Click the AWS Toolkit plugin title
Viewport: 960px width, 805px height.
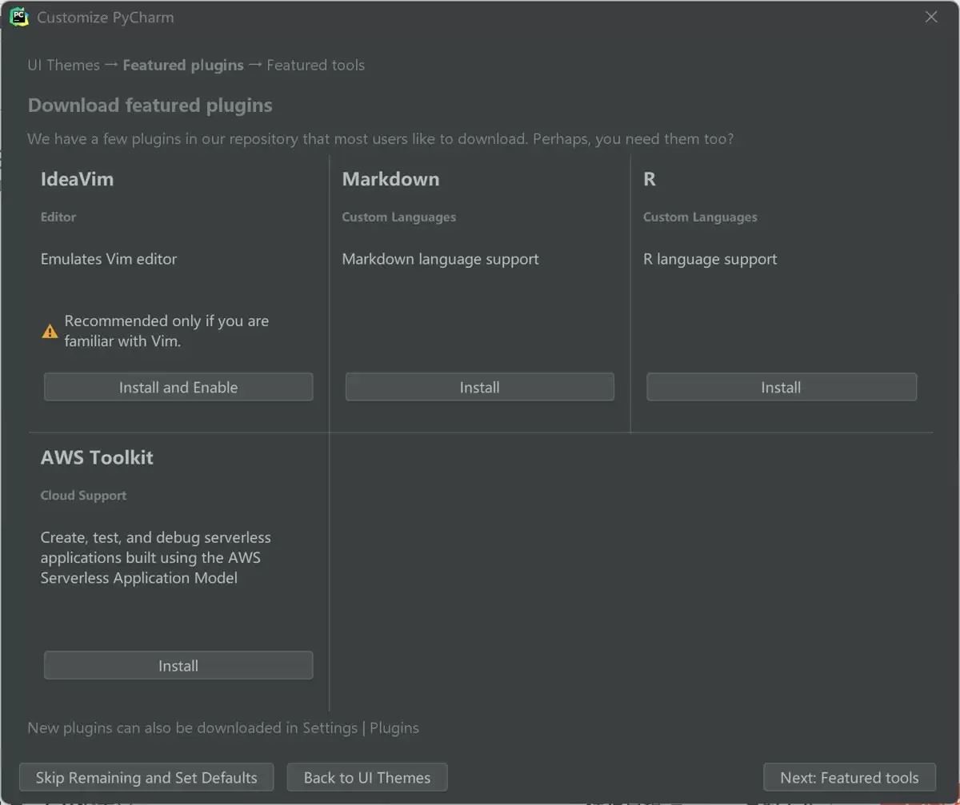point(97,457)
